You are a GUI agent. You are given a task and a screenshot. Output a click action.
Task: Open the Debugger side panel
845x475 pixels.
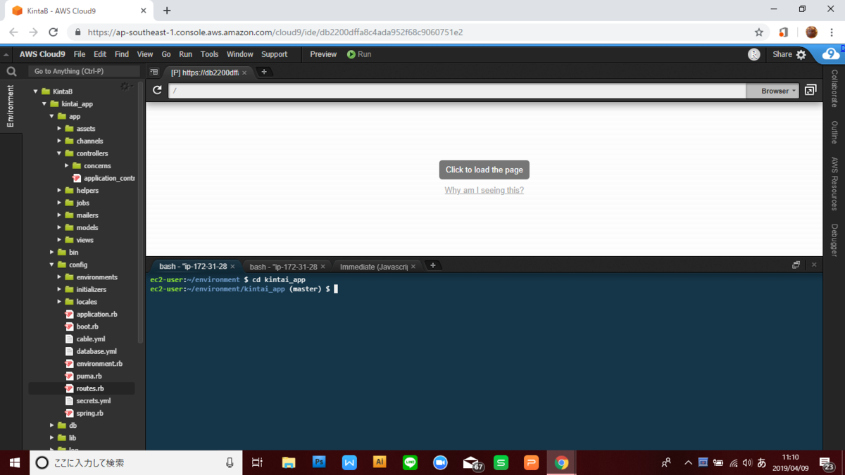coord(834,240)
